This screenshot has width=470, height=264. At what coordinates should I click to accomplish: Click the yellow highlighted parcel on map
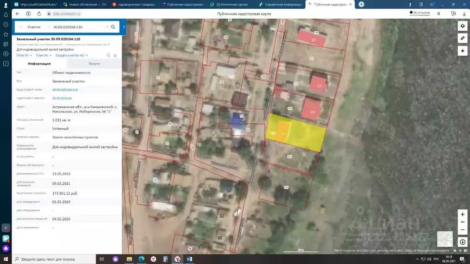pyautogui.click(x=304, y=134)
